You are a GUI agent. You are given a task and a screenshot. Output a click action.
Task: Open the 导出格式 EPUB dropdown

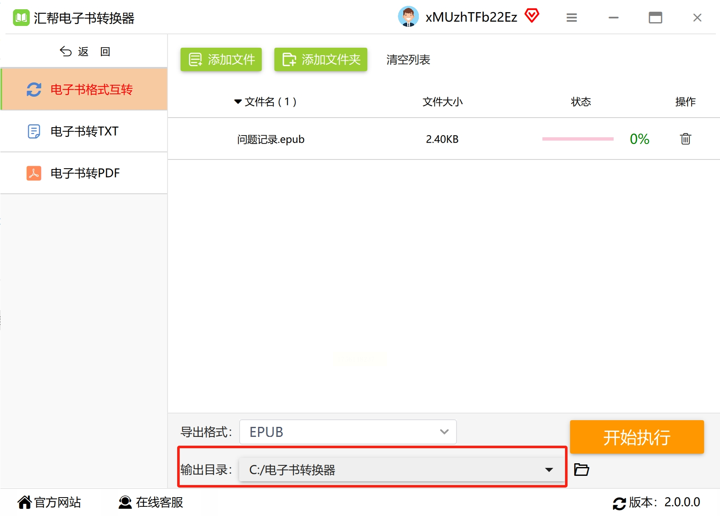348,432
